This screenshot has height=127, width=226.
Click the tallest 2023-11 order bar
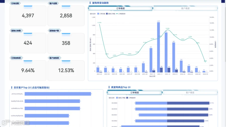tap(158, 47)
